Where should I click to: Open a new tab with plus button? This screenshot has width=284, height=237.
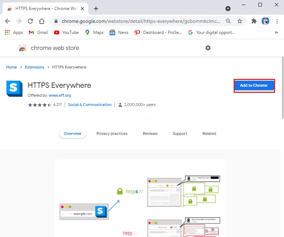96,9
